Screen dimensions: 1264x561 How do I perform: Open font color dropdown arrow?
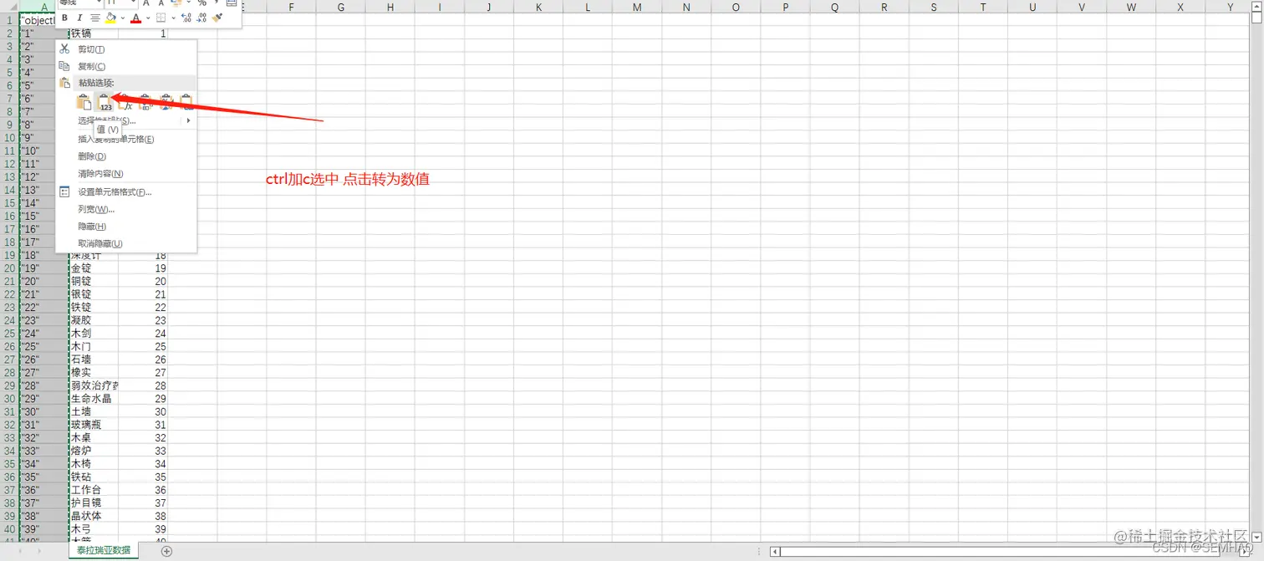(x=148, y=18)
